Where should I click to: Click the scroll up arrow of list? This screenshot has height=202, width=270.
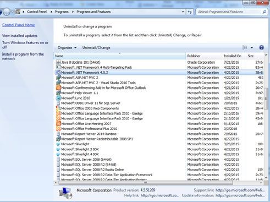(x=266, y=55)
